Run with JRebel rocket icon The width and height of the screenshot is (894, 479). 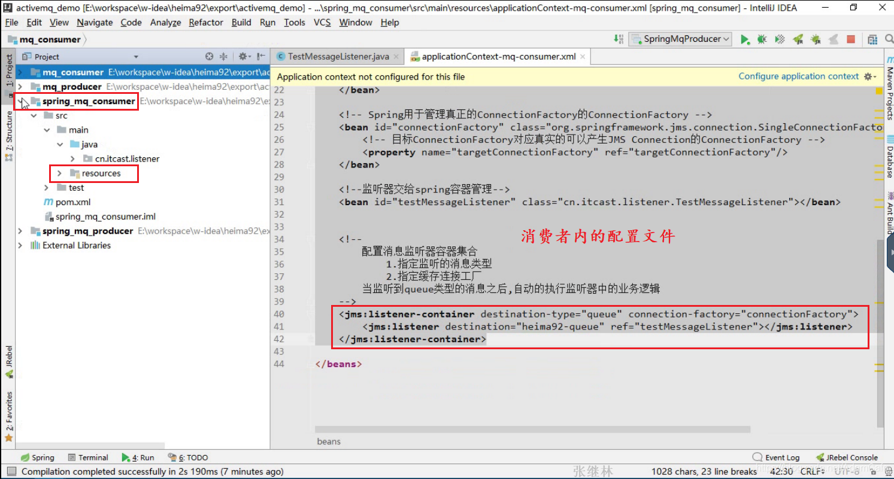tap(798, 39)
